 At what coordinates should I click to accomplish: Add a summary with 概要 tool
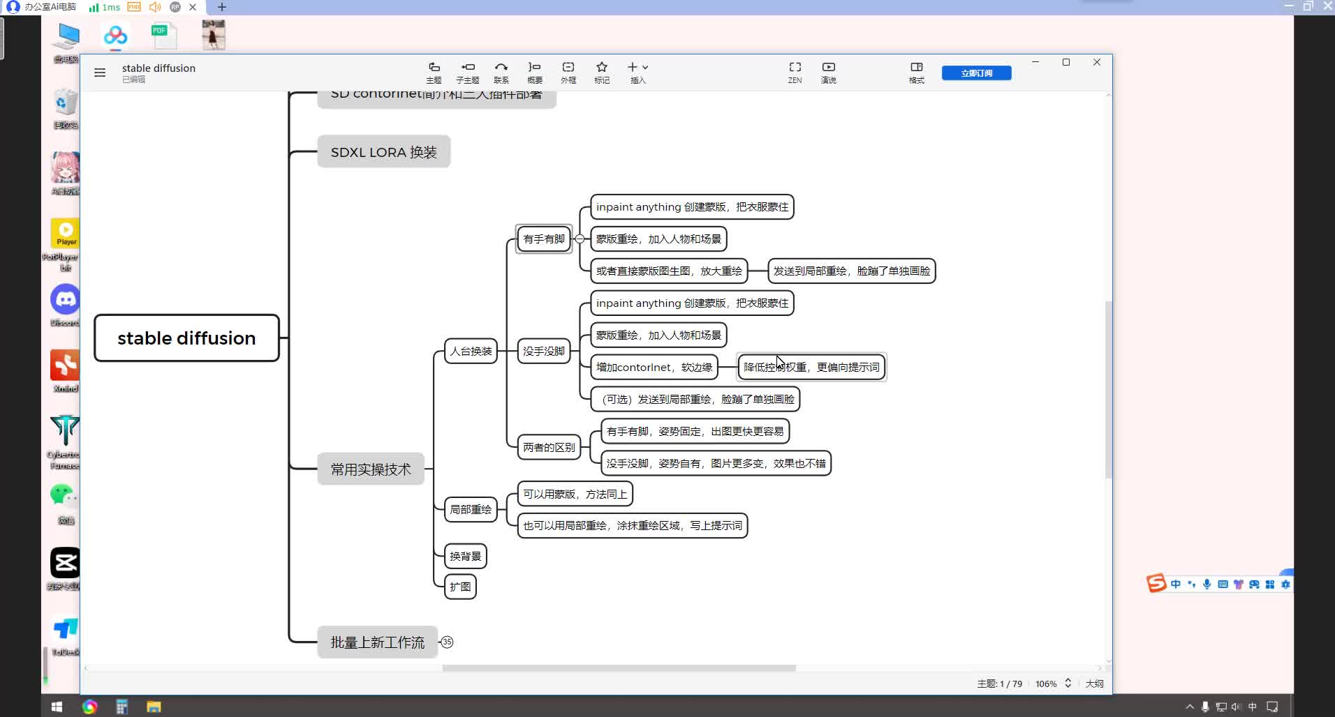pos(535,73)
